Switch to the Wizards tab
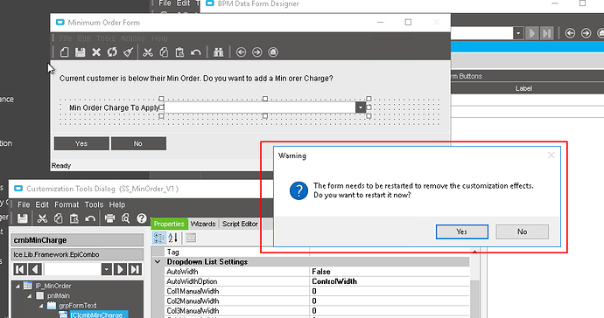The width and height of the screenshot is (604, 318). [203, 224]
